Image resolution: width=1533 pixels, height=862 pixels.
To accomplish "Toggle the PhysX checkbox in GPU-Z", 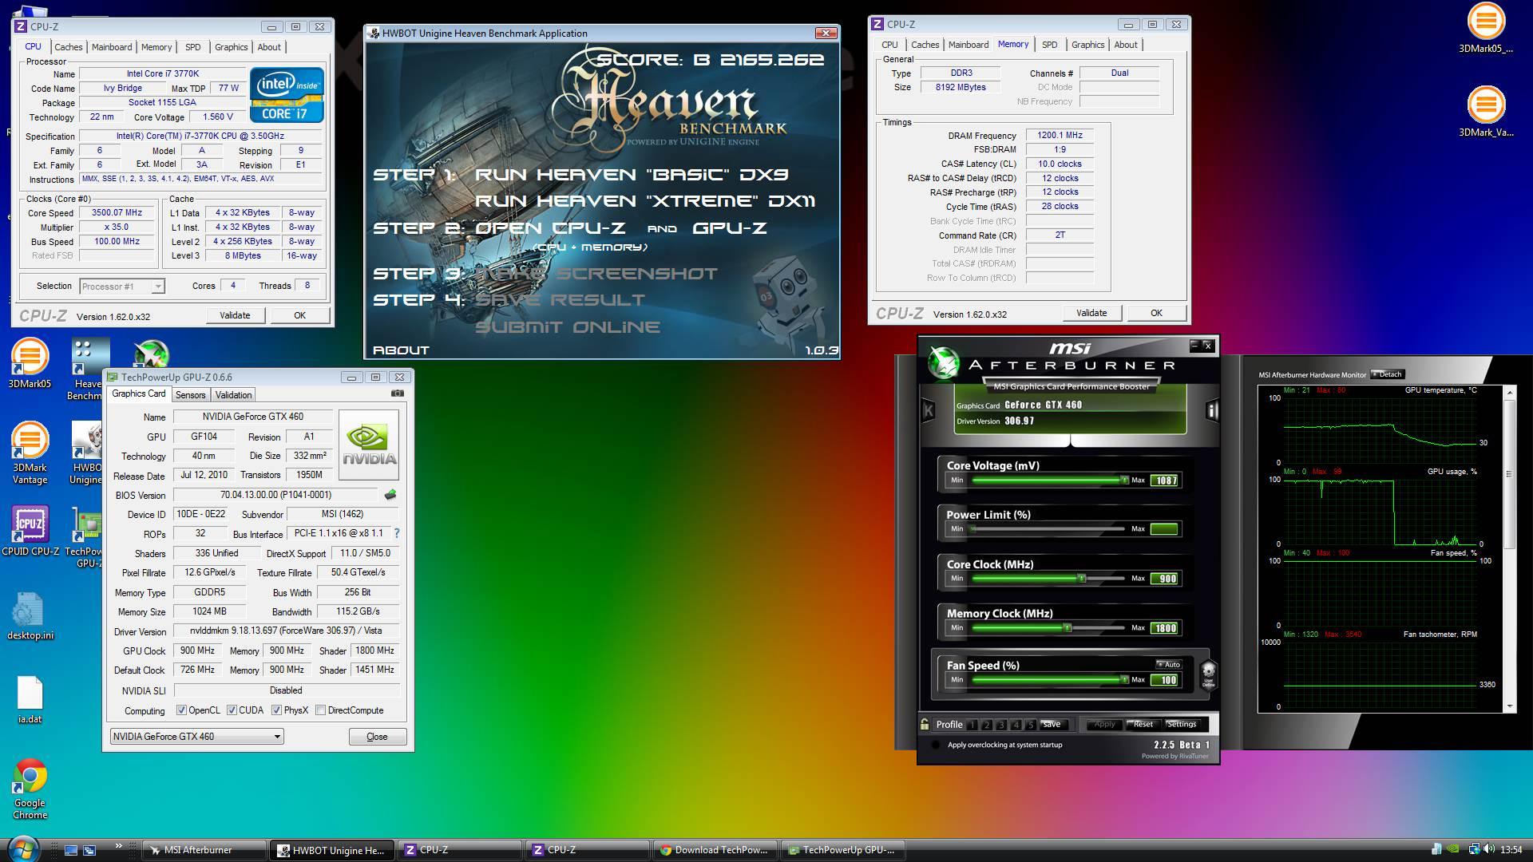I will [x=276, y=710].
